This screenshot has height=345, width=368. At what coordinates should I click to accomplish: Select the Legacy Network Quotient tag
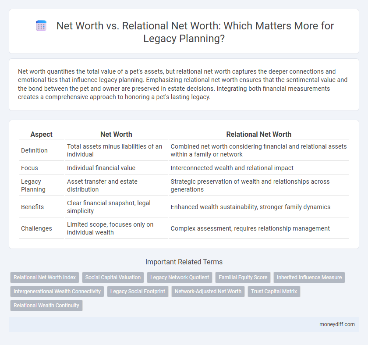180,277
